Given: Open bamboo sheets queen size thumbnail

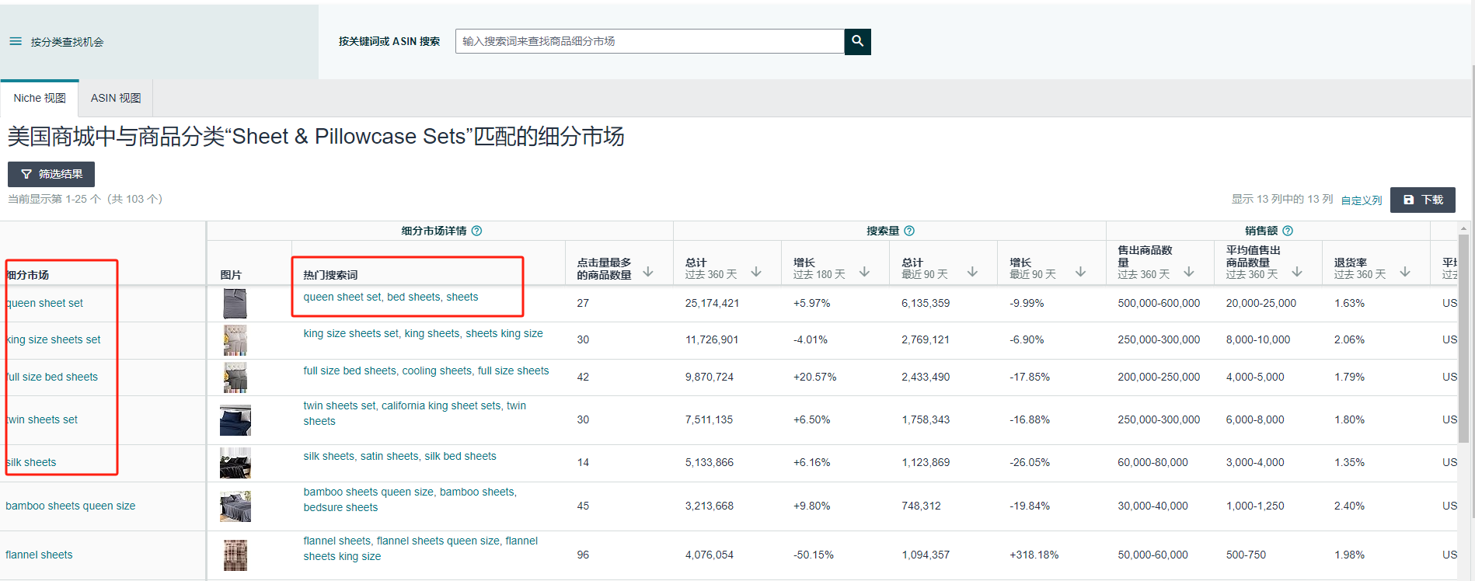Looking at the screenshot, I should [235, 506].
